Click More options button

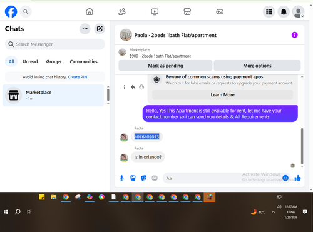tap(257, 66)
